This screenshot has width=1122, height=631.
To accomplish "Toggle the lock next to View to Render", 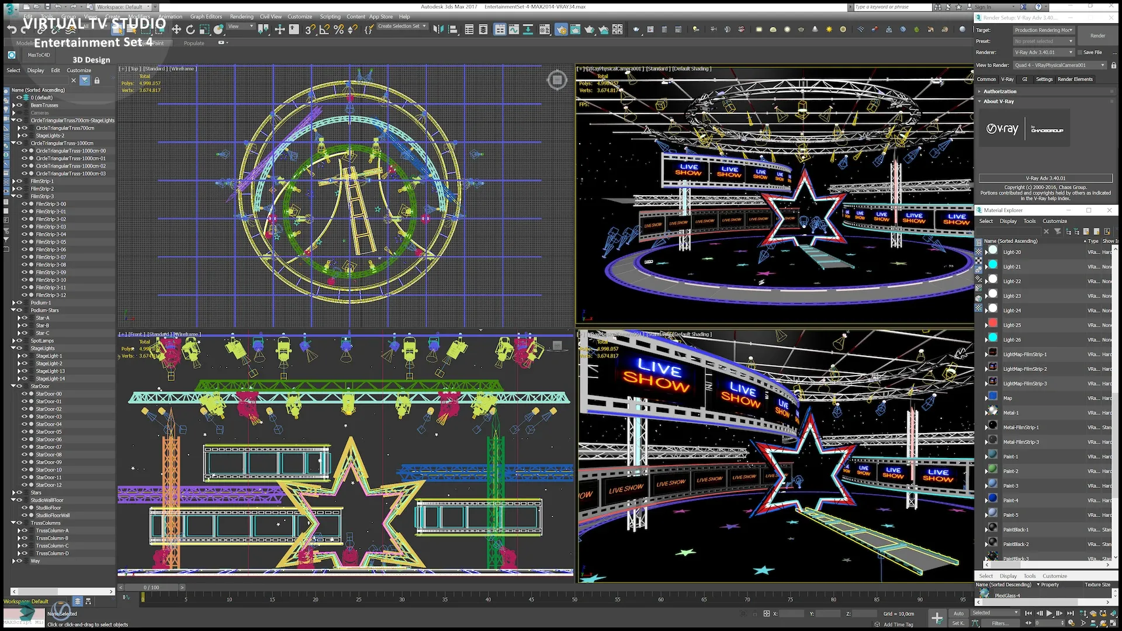I will tap(1114, 65).
